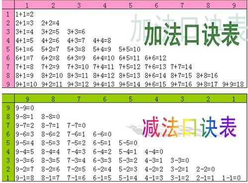Click the 6-3=3 cell

[x=102, y=160]
